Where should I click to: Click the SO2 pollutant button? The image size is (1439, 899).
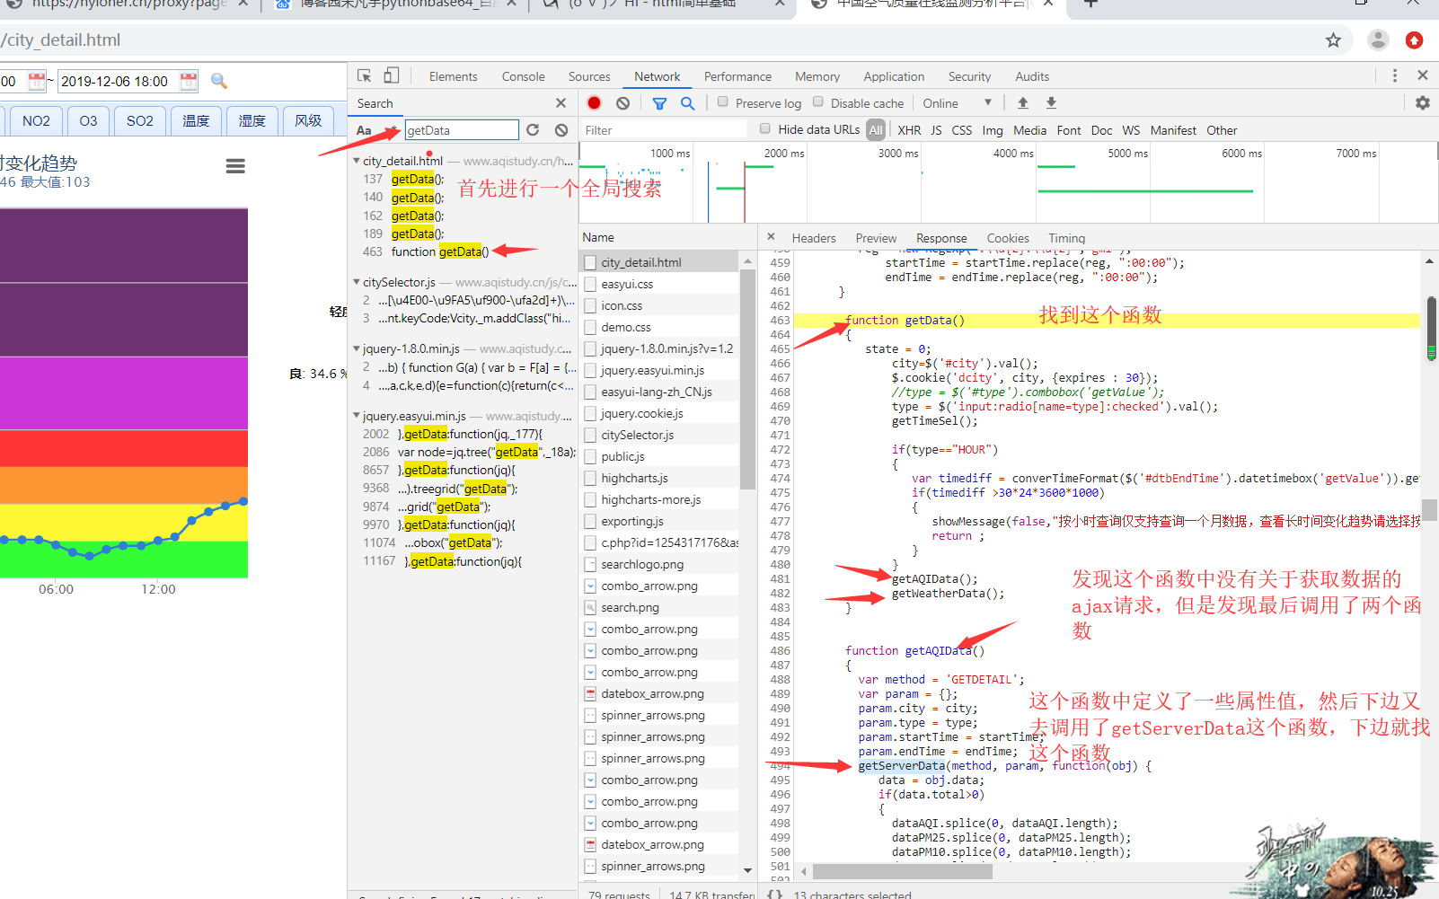[x=139, y=120]
